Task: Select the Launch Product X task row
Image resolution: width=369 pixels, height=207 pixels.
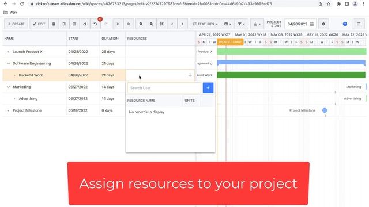Action: [x=28, y=52]
